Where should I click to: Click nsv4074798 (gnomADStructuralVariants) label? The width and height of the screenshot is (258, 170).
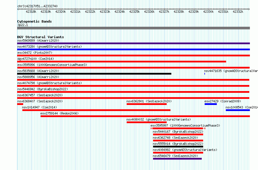click(50, 83)
